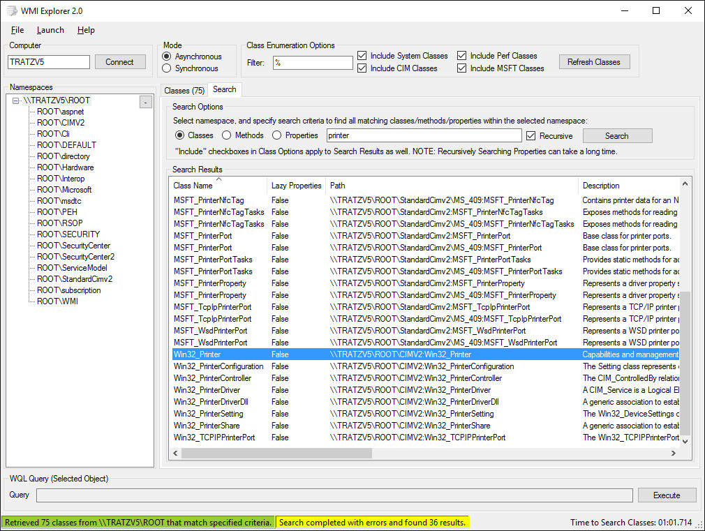Open the File menu

pyautogui.click(x=17, y=30)
